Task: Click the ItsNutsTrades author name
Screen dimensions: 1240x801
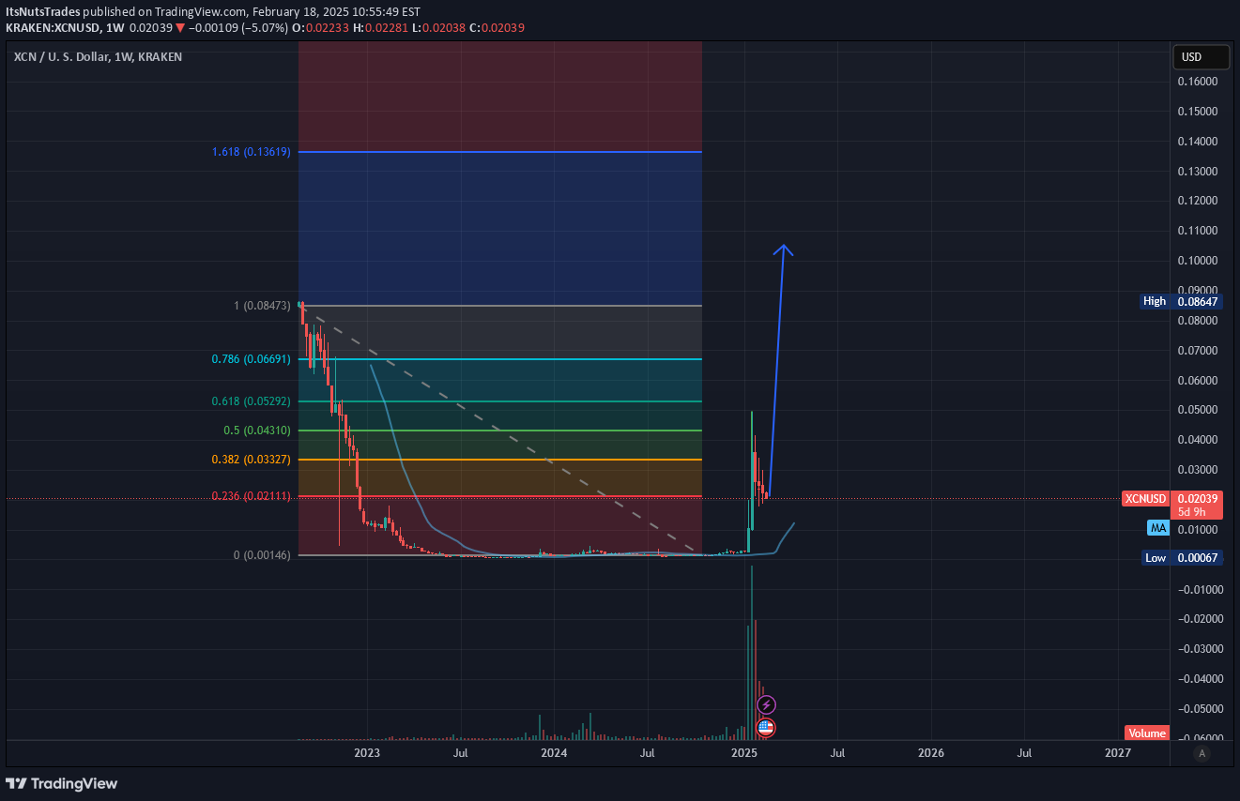Action: 40,11
